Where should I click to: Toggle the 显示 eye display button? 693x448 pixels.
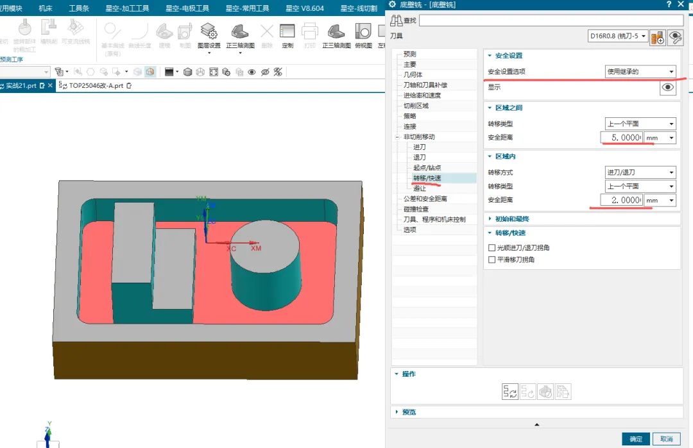click(x=668, y=87)
